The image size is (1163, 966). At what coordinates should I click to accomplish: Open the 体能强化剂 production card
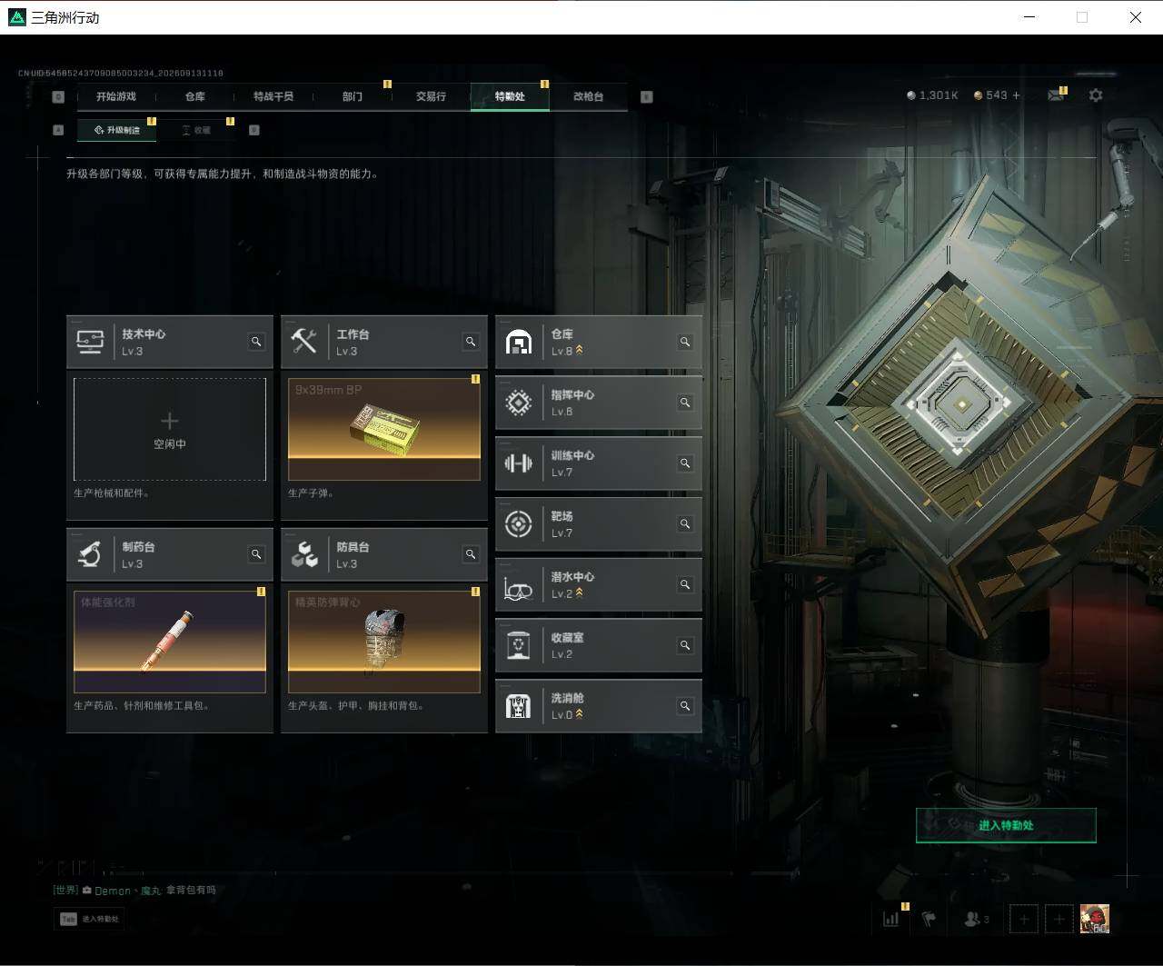170,642
